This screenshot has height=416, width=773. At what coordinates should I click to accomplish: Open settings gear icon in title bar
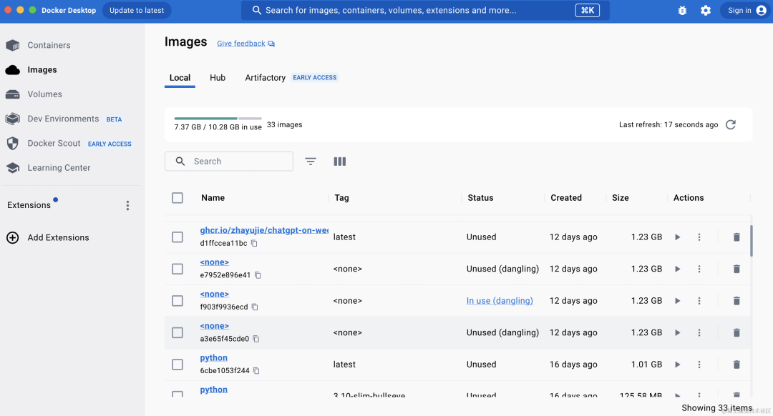coord(706,10)
